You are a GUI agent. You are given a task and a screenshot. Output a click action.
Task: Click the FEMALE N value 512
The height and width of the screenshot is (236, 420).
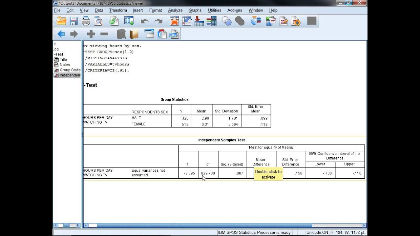coord(185,124)
